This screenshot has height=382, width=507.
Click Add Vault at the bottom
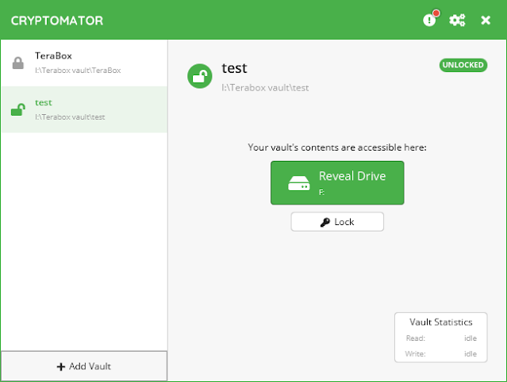click(x=84, y=366)
